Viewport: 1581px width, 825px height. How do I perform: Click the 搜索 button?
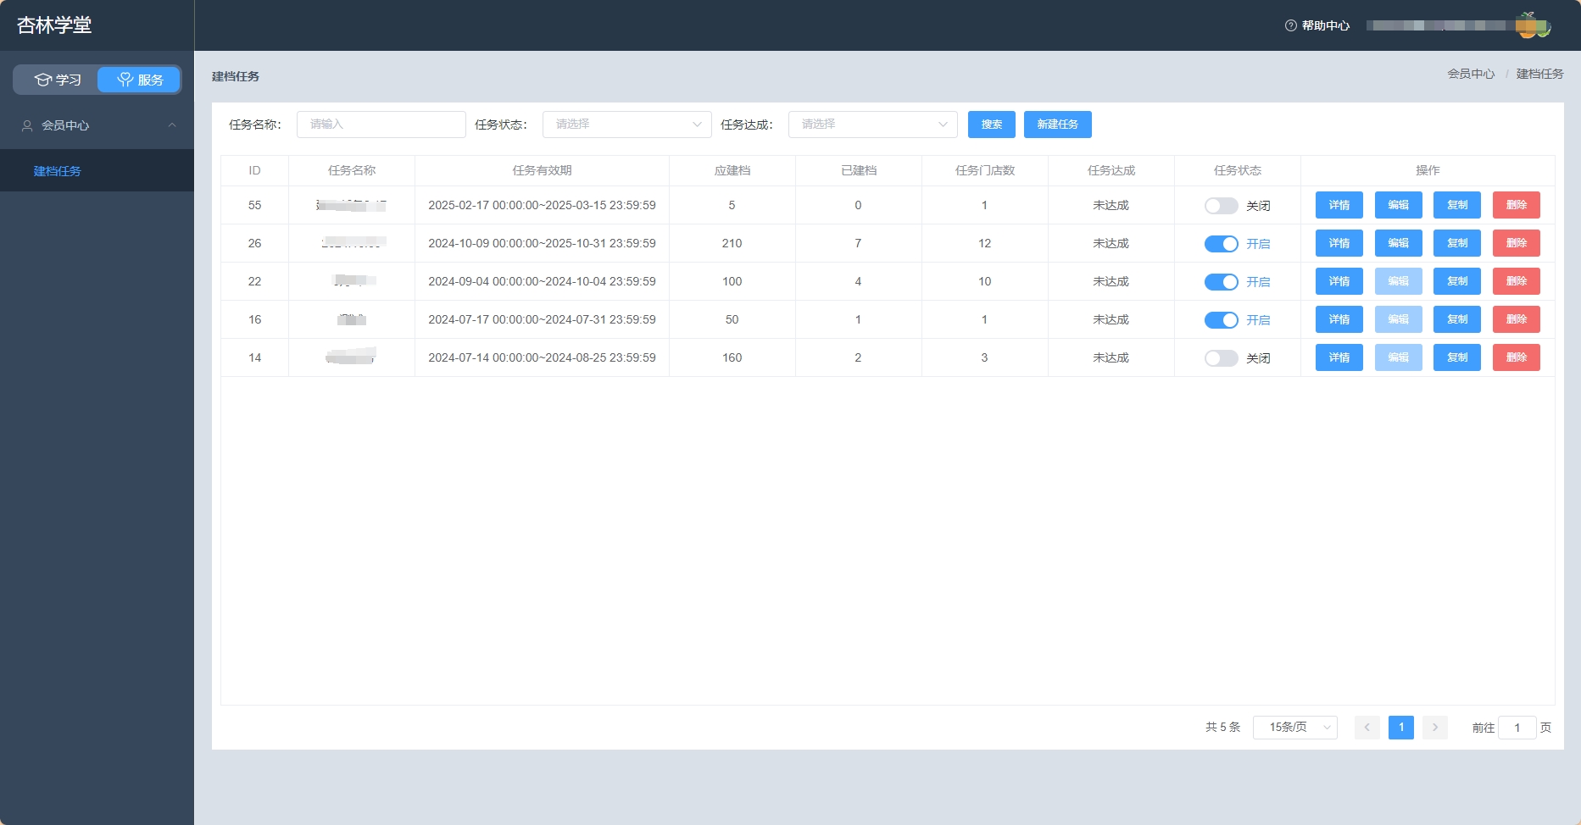click(992, 125)
